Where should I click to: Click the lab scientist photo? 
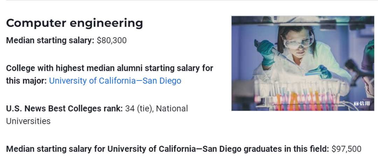tap(303, 63)
